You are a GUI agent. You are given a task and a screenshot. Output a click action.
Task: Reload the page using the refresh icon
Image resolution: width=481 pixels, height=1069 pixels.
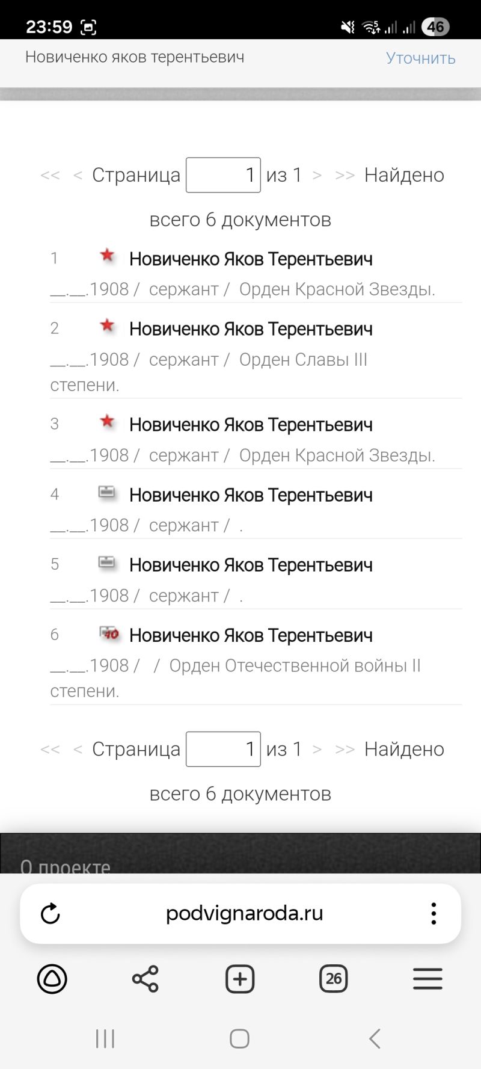coord(51,913)
